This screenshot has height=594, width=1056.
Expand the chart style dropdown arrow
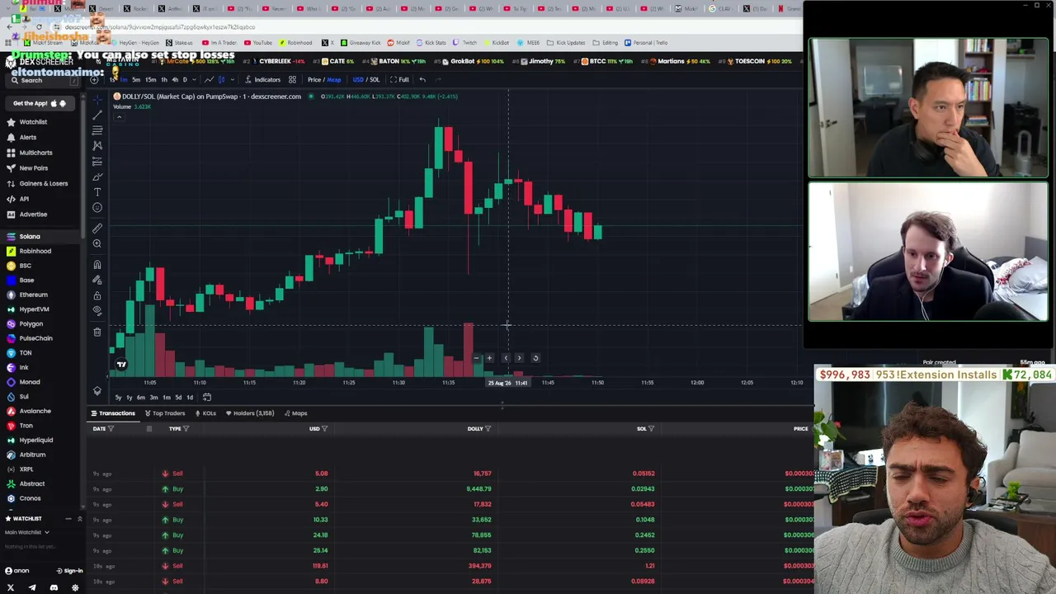[232, 79]
